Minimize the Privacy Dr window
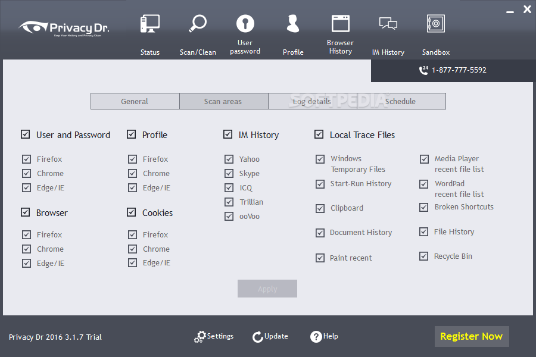This screenshot has height=357, width=536. tap(510, 12)
